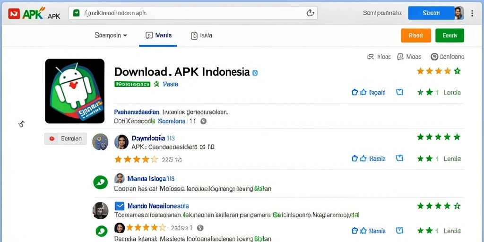Click the Pasta star link
The image size is (484, 242).
coord(166,84)
